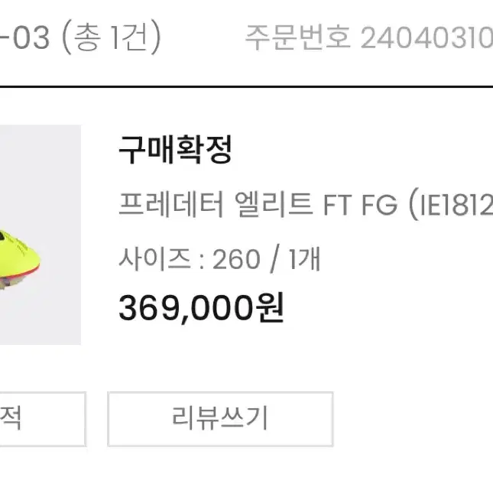Click the FT FG product name portion

360,205
